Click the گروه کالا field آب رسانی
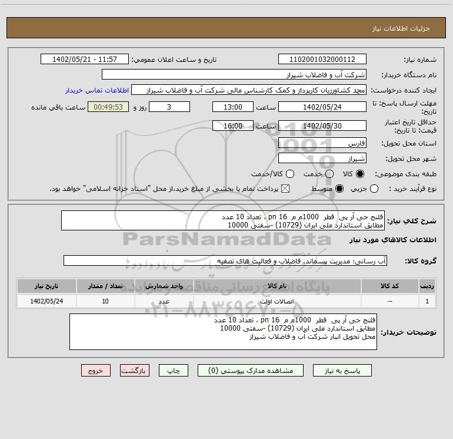This screenshot has height=439, width=453. tap(225, 260)
